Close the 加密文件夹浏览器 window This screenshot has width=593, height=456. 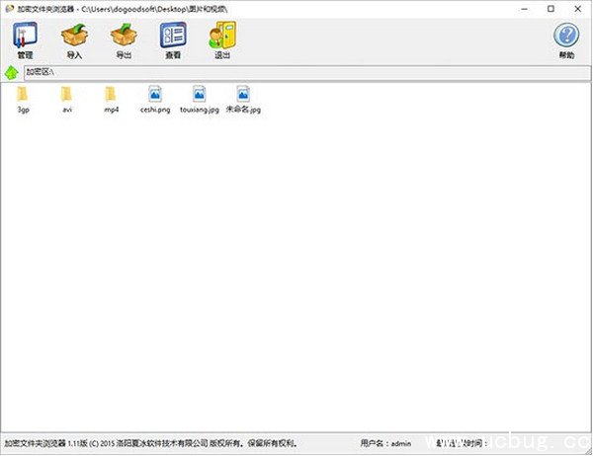pyautogui.click(x=578, y=8)
